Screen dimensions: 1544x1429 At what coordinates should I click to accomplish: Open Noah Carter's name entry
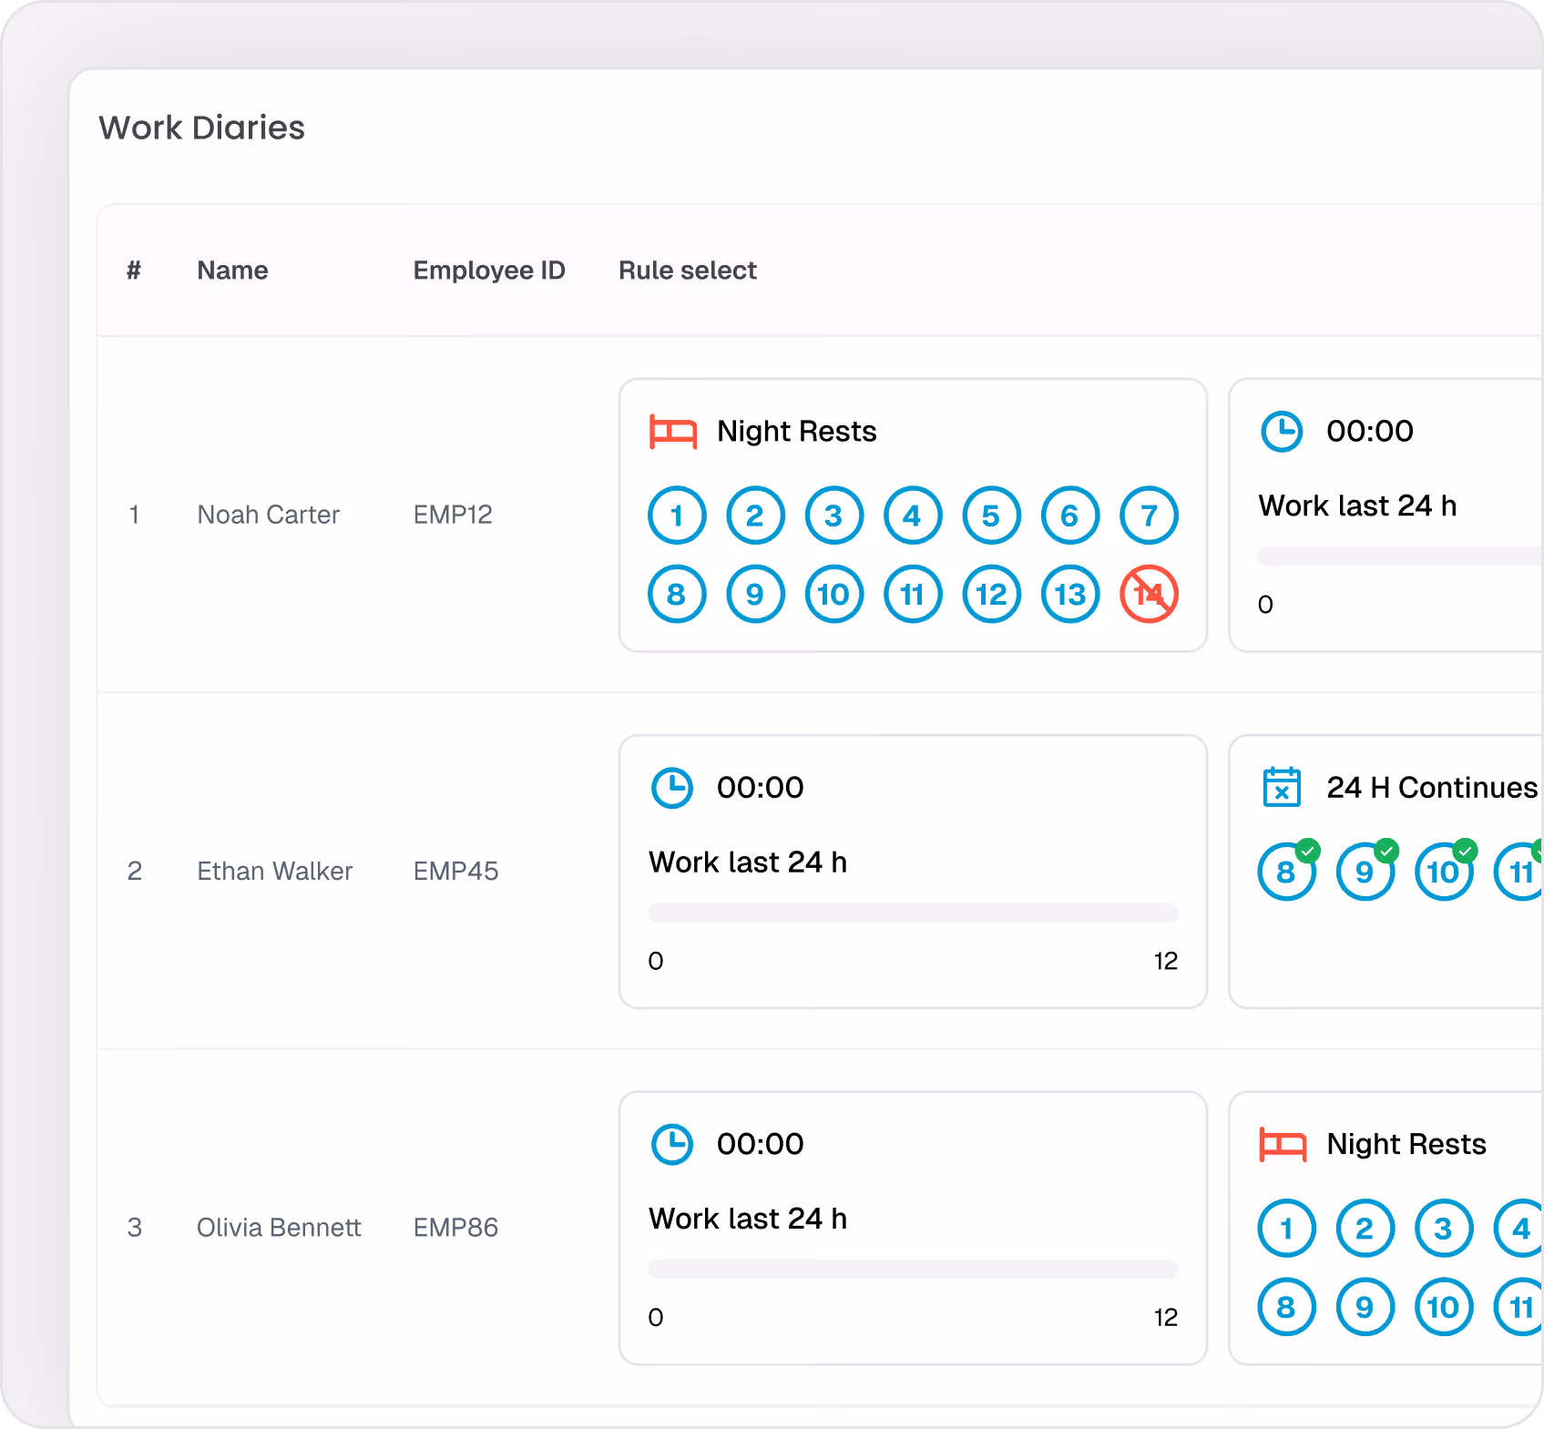268,515
